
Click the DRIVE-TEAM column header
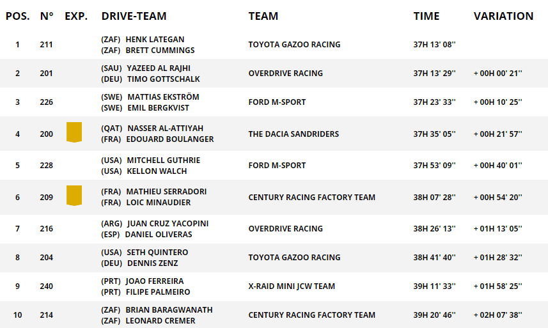pos(134,16)
